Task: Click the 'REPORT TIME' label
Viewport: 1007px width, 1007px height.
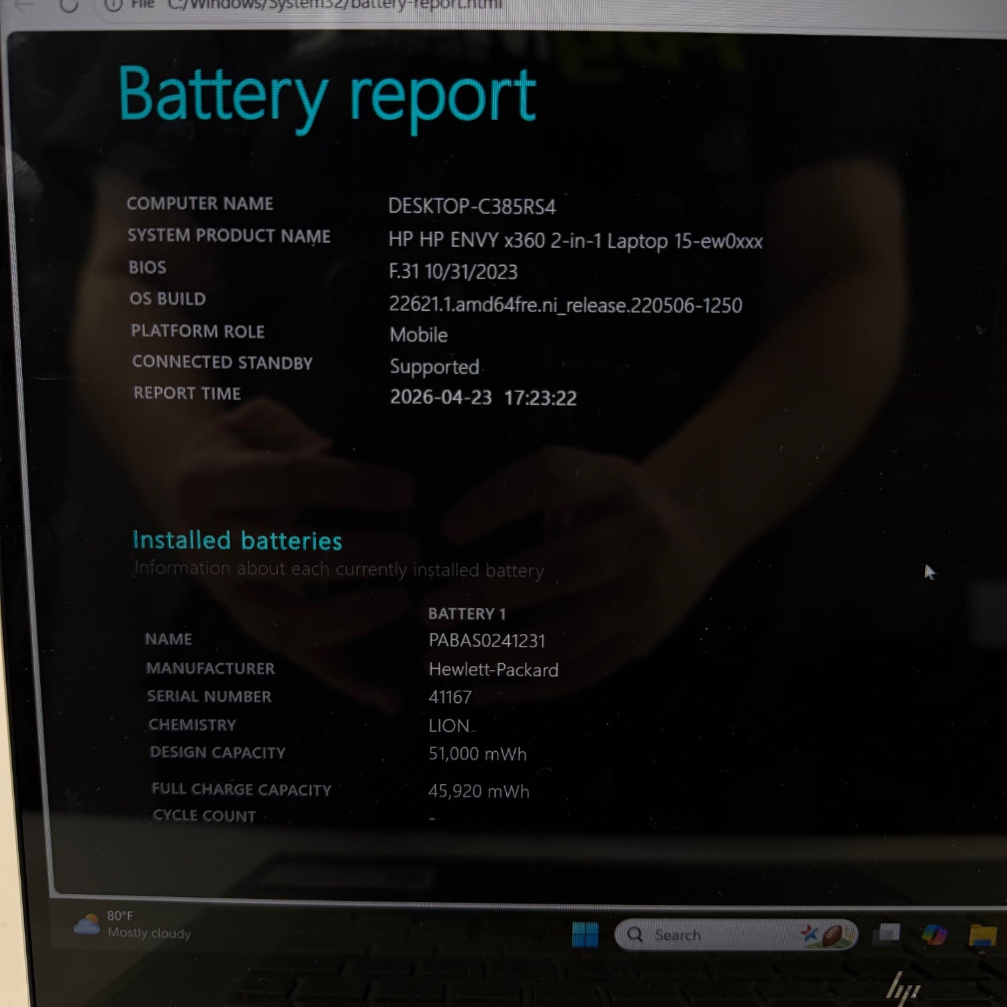Action: click(x=187, y=393)
